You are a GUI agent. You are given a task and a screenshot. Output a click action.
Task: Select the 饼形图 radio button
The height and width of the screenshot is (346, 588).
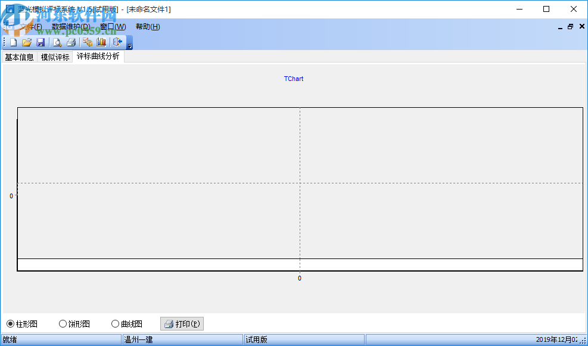tap(74, 324)
